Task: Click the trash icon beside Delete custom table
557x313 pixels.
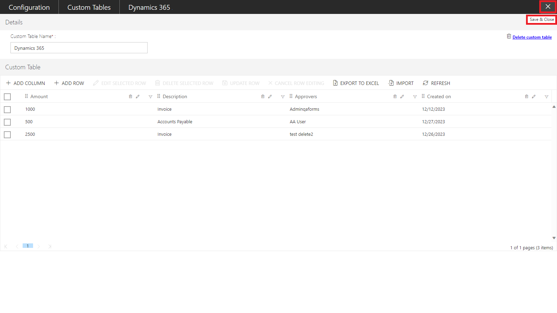Action: 509,37
